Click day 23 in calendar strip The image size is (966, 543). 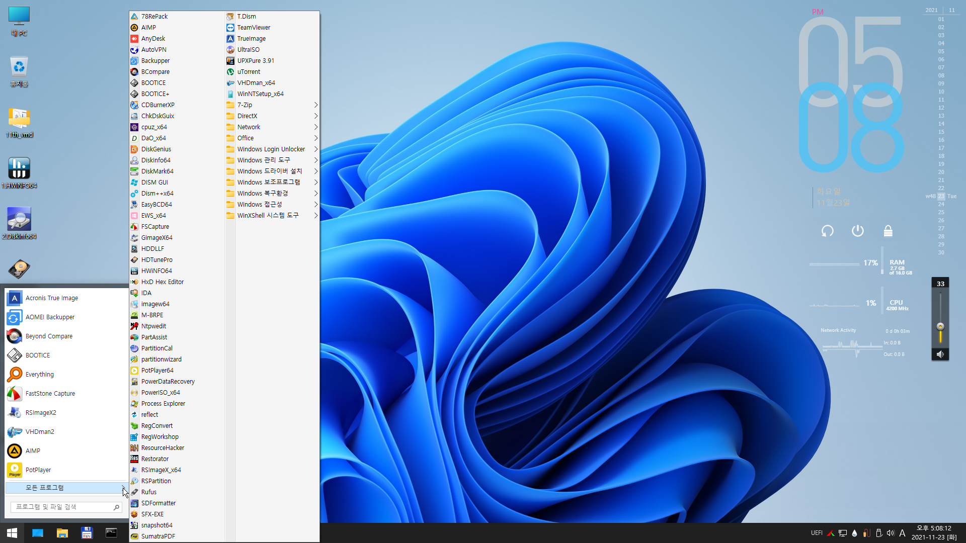(941, 197)
